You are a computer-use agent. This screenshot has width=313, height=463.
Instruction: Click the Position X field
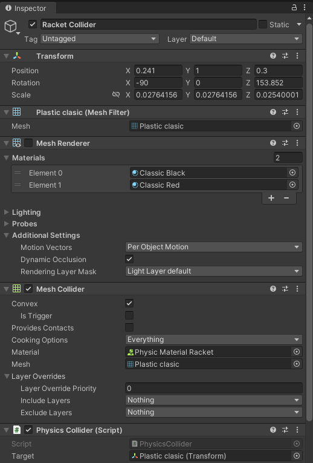point(158,71)
